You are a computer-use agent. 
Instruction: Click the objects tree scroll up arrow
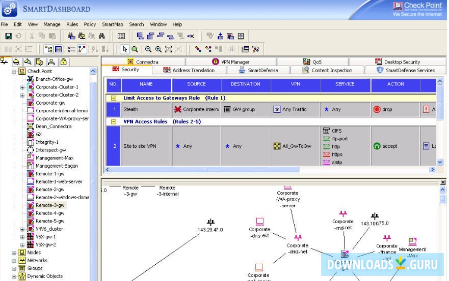pos(93,71)
